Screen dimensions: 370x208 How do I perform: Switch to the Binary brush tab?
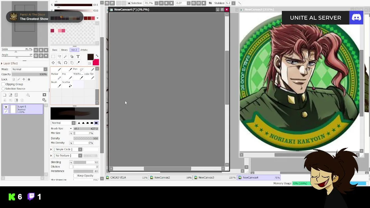coord(64,50)
